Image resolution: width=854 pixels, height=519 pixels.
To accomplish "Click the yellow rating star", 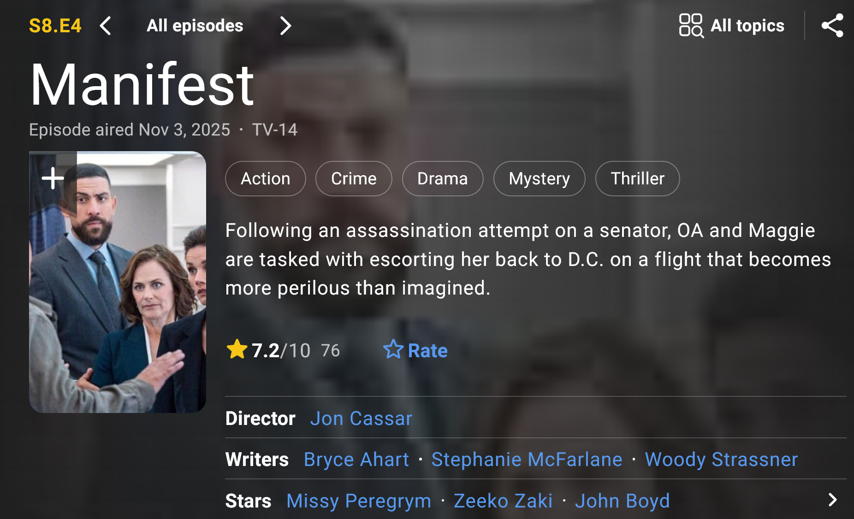I will (x=237, y=349).
